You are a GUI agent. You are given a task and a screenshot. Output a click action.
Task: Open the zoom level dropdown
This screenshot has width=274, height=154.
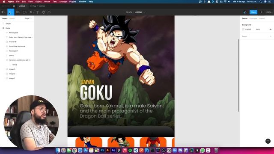269,12
